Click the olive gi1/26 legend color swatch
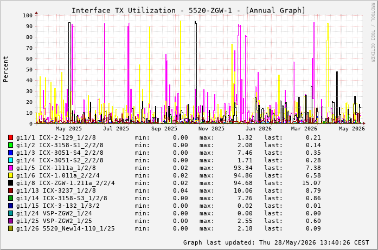The height and width of the screenshot is (250, 378). 10,228
